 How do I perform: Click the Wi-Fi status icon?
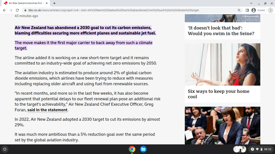coord(257,149)
